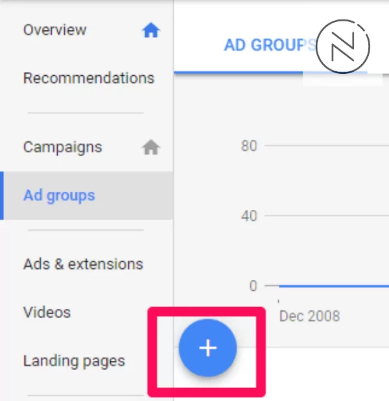This screenshot has width=389, height=401.
Task: Click the blue plus button
Action: (x=207, y=348)
